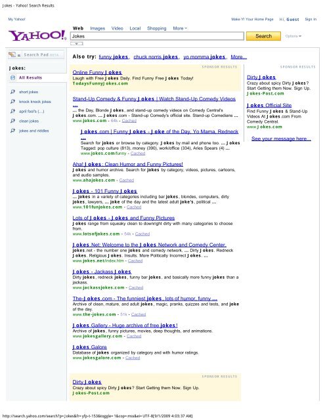Open Cached version of jokesgalore.com
This screenshot has height=420, width=325.
133,358
